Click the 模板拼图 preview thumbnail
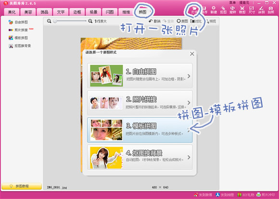 coord(106,130)
